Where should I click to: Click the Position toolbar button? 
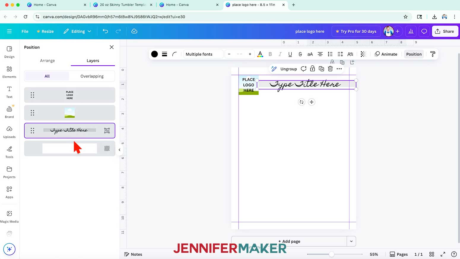(414, 54)
